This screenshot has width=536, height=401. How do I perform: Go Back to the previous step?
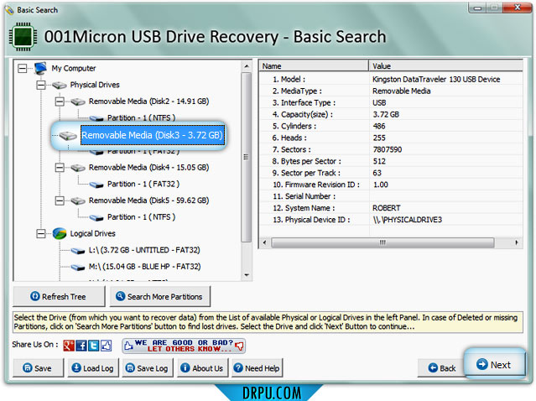pyautogui.click(x=442, y=368)
